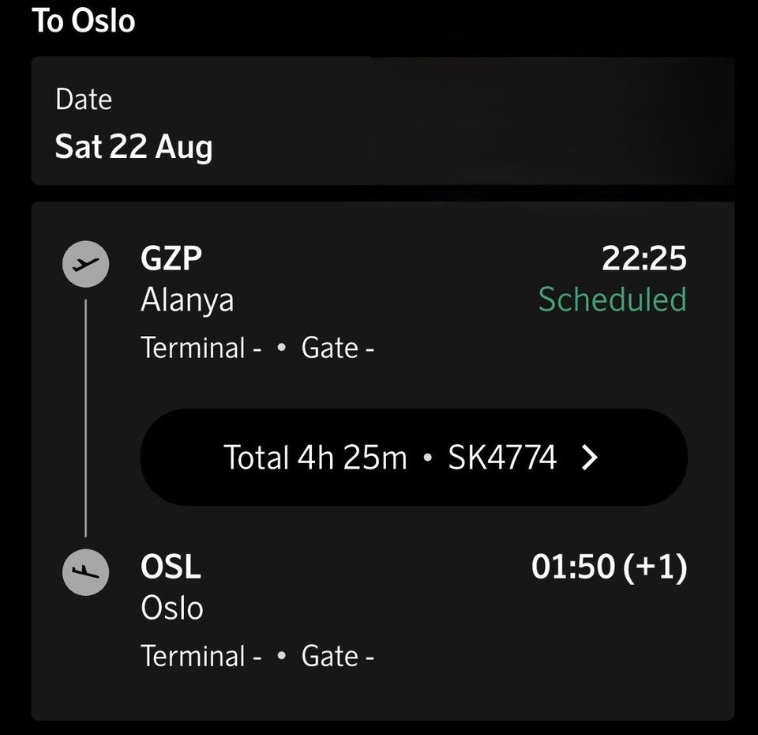Open the Sat 22 Aug date card

coord(383,121)
